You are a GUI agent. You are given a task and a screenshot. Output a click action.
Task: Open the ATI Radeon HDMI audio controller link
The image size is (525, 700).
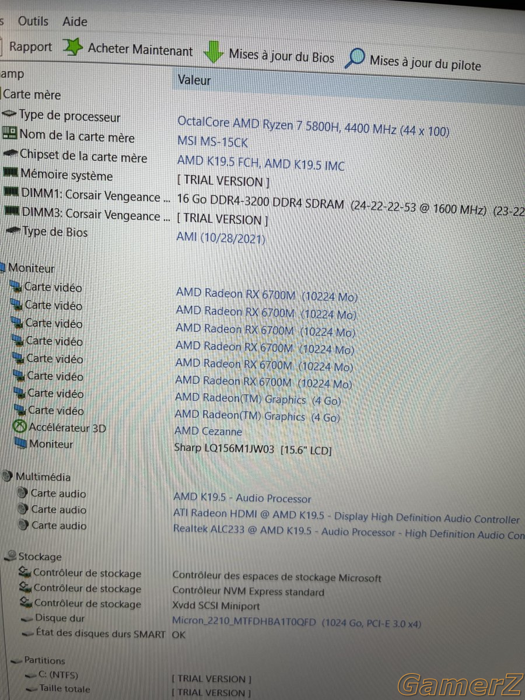click(346, 516)
